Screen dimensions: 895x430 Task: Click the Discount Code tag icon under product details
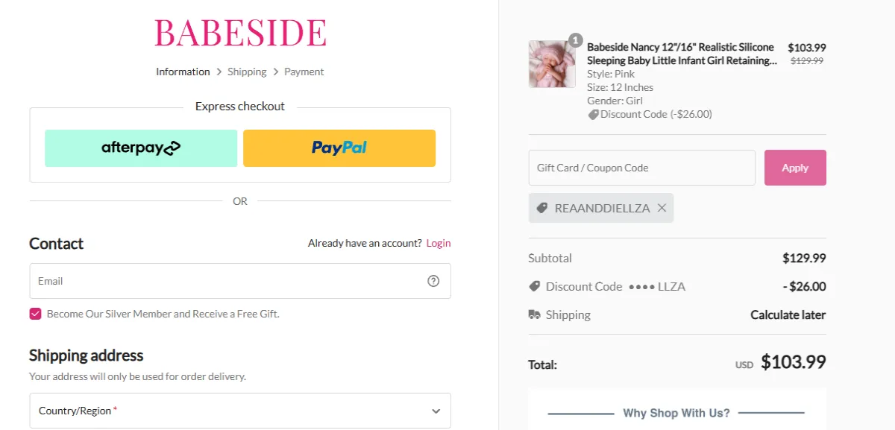pyautogui.click(x=592, y=113)
